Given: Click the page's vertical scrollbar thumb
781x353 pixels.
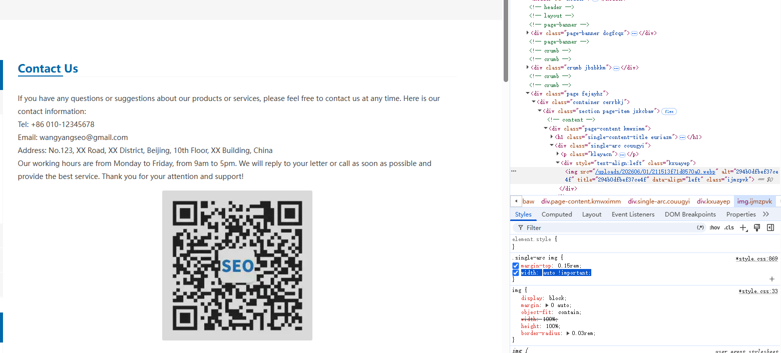Looking at the screenshot, I should [506, 41].
